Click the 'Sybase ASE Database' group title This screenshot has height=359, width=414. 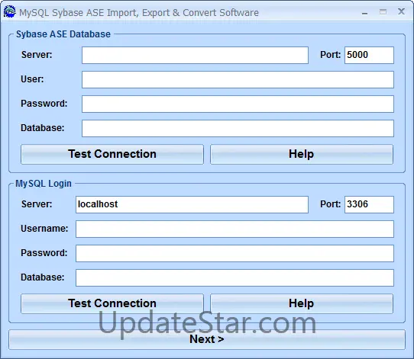63,34
